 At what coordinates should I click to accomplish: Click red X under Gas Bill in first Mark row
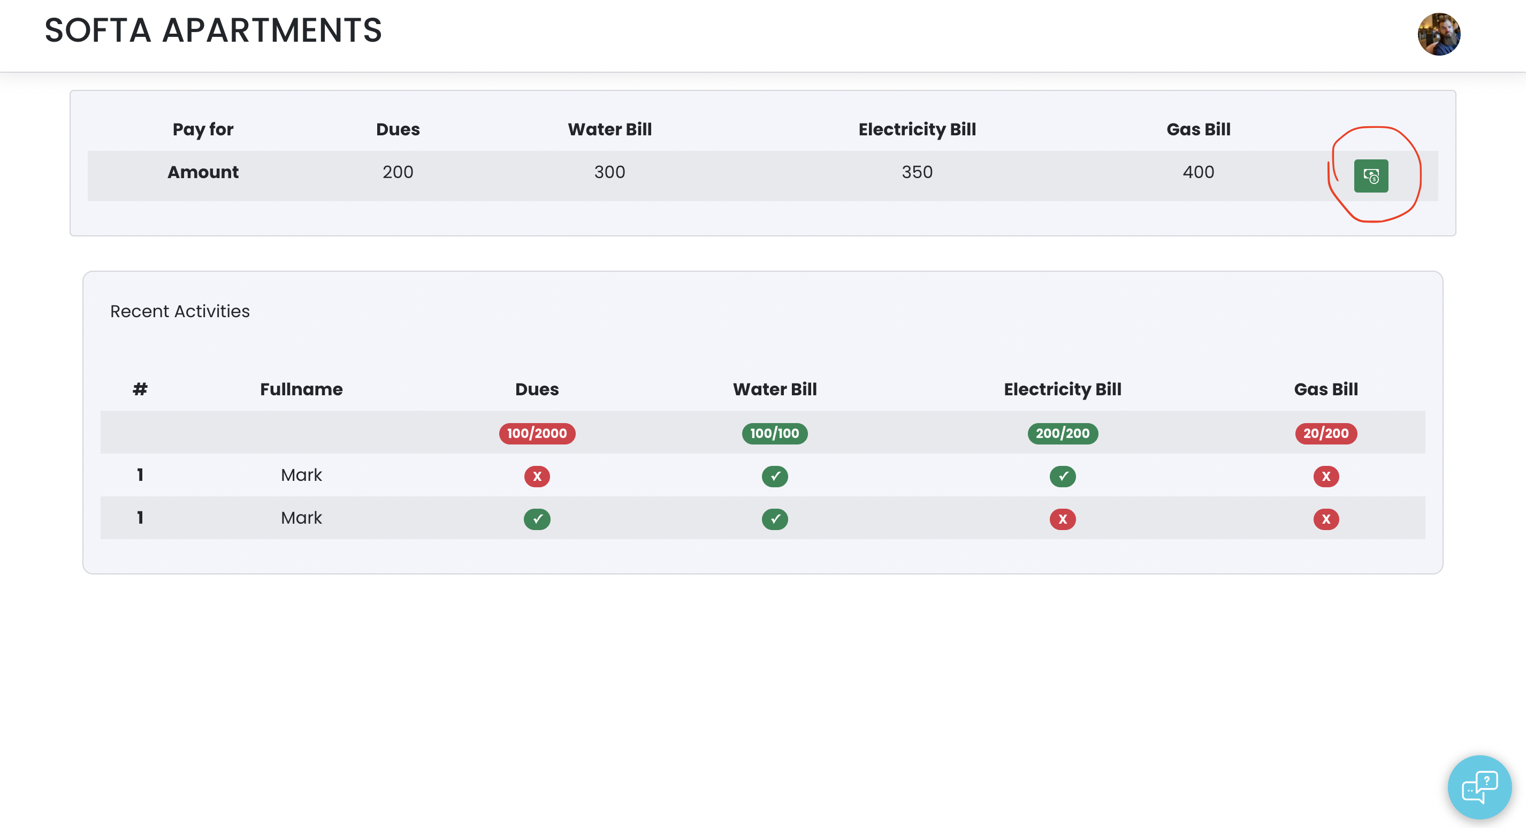(x=1325, y=476)
